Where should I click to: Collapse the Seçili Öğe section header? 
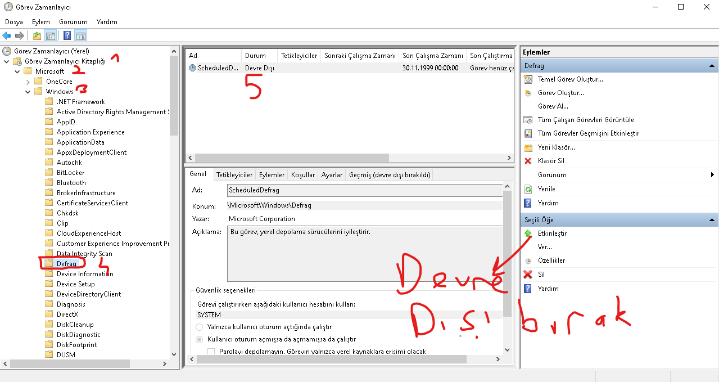coord(711,220)
